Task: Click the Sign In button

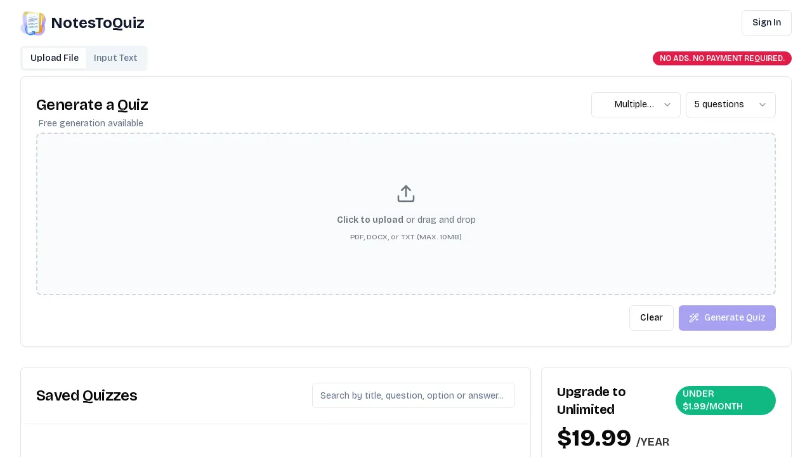Action: coord(766,23)
